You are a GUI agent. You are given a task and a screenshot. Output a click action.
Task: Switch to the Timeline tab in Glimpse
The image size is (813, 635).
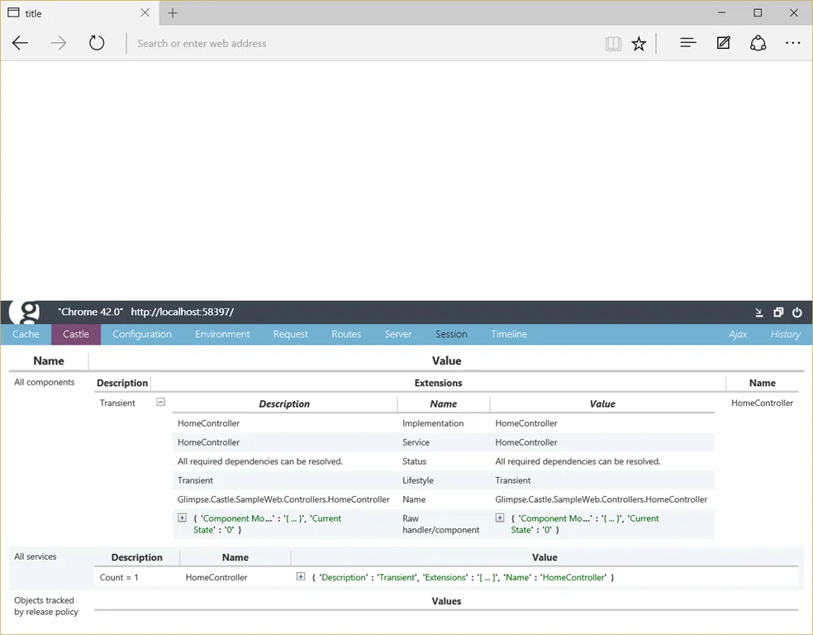point(508,334)
